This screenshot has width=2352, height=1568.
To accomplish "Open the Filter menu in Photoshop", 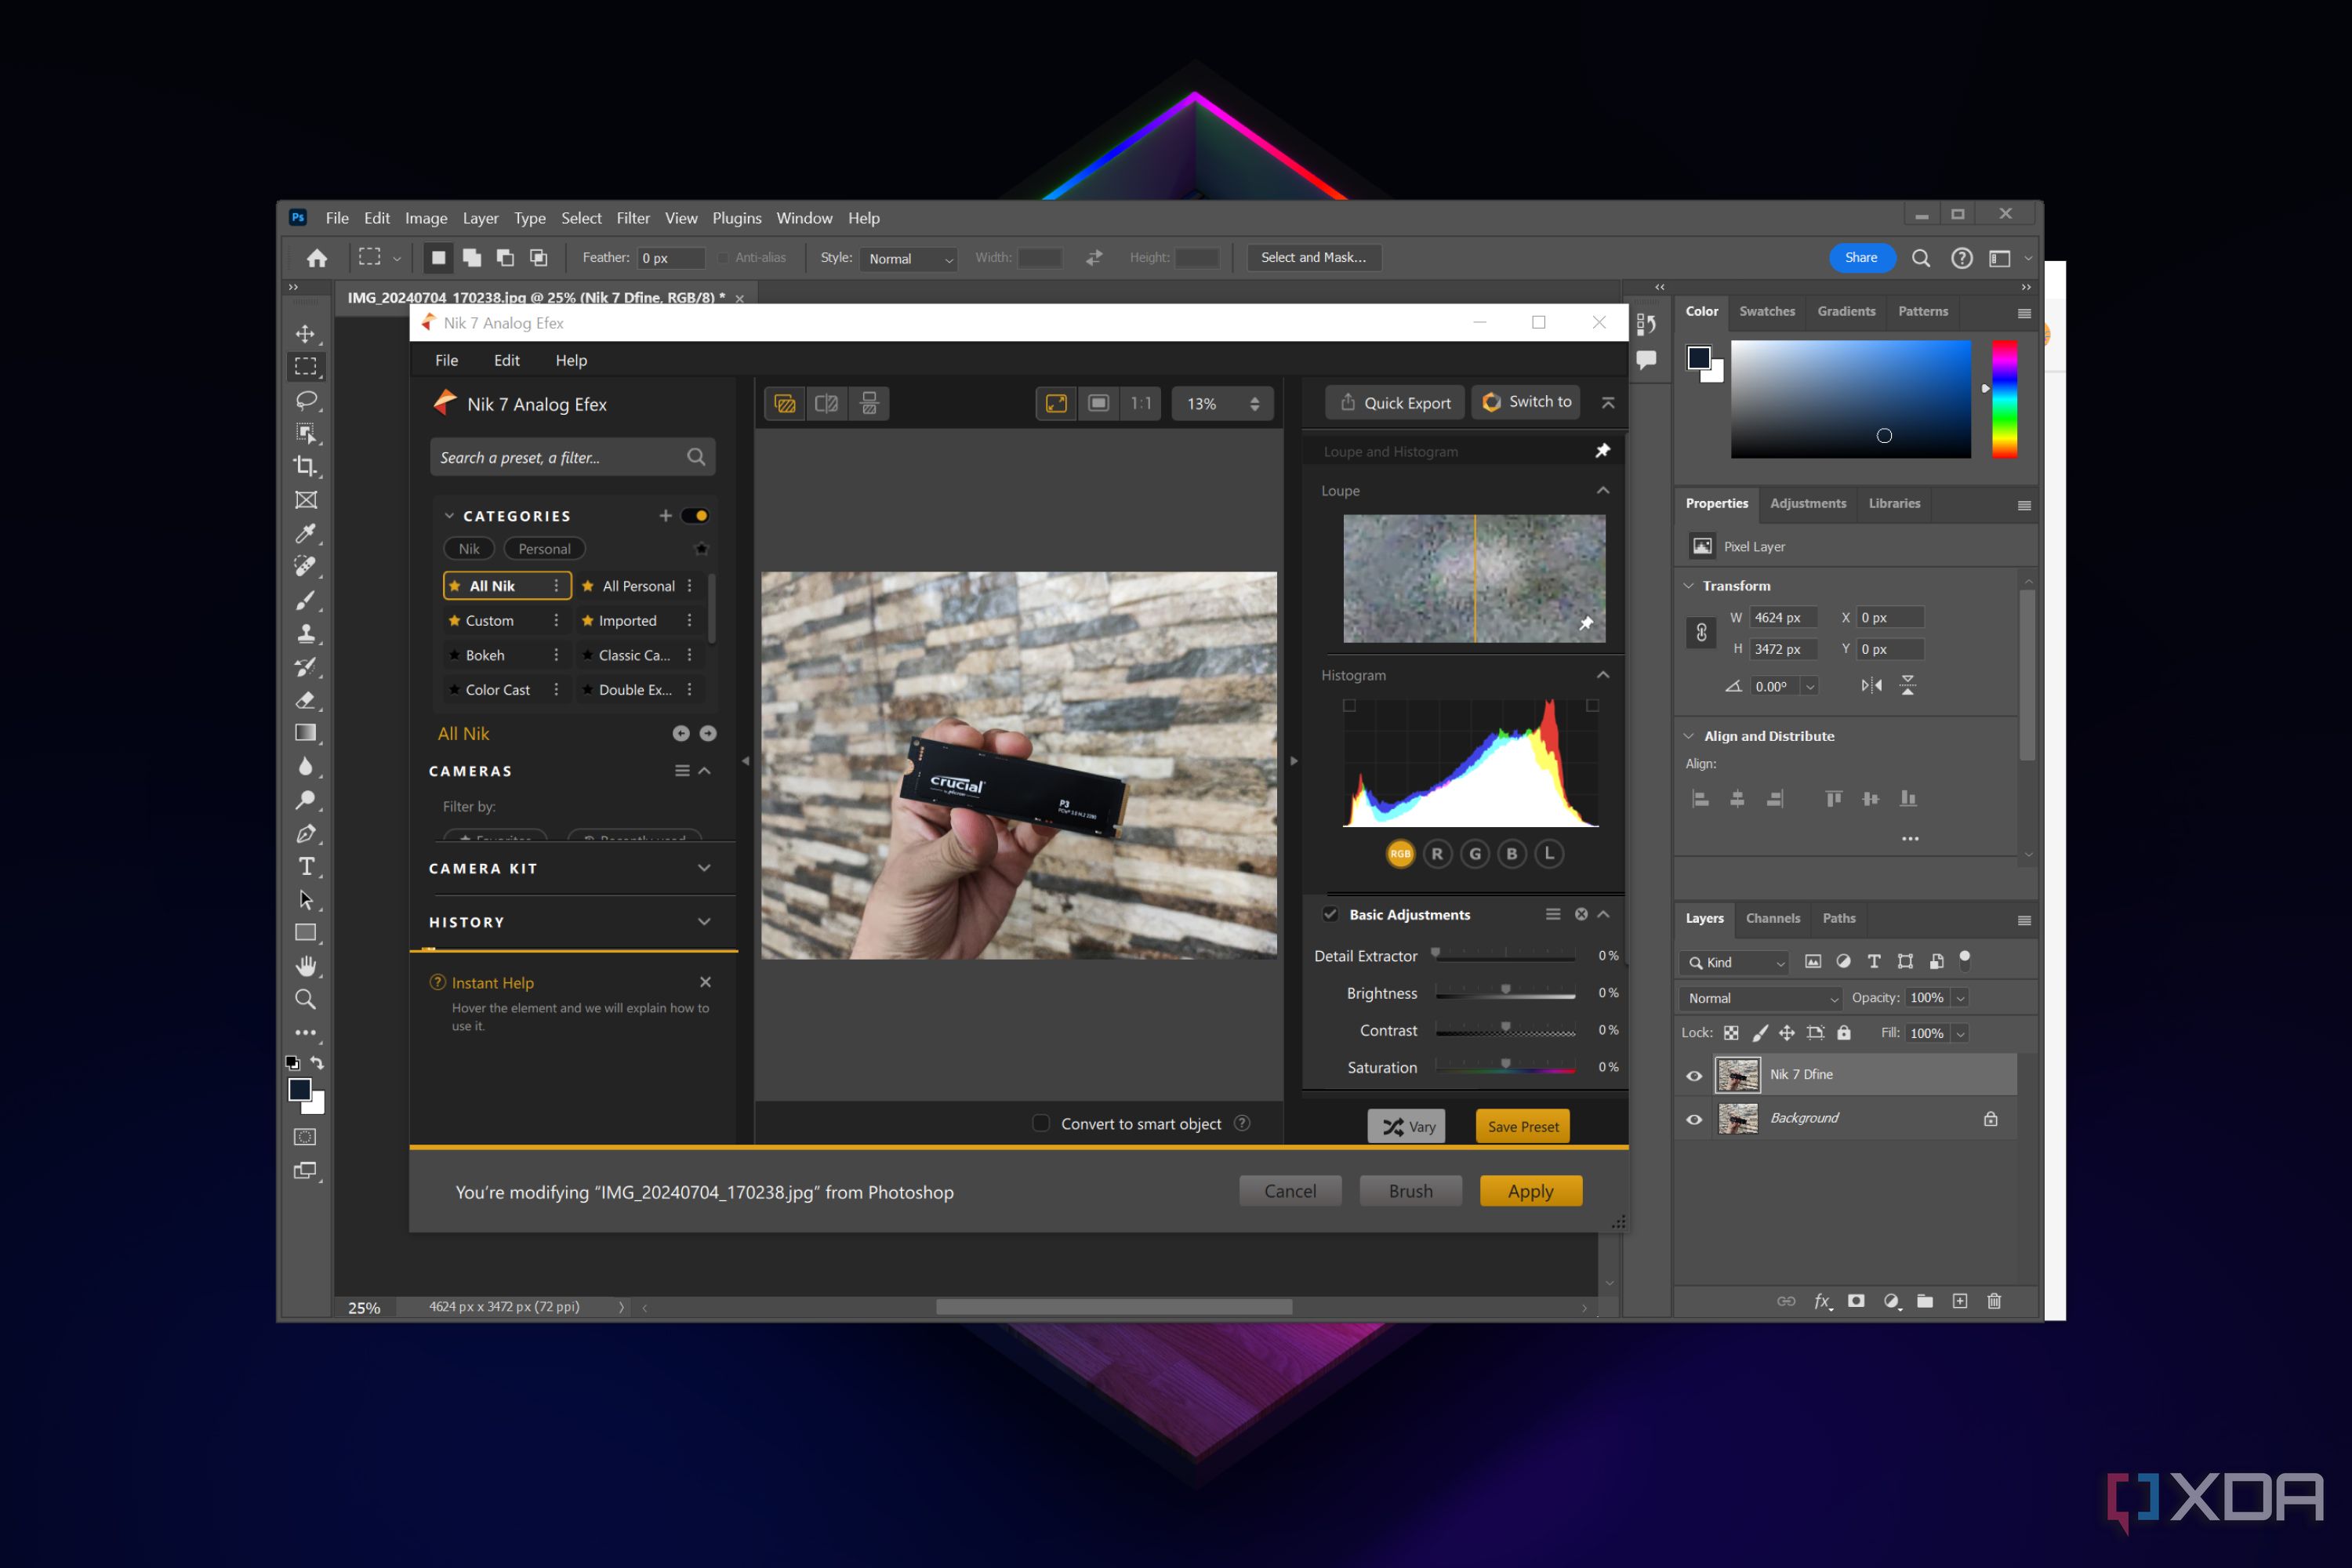I will [632, 218].
